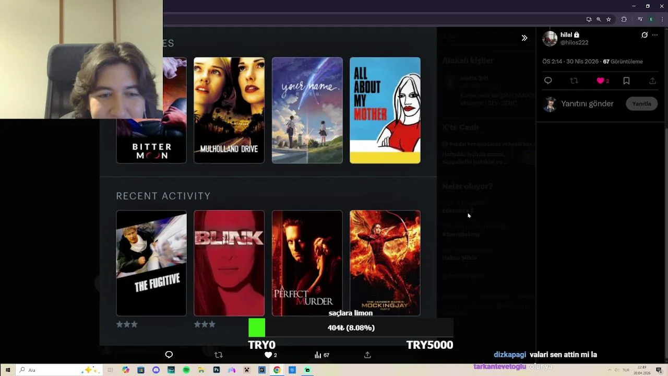
Task: Click the star rating under The Fugitive
Action: 127,324
